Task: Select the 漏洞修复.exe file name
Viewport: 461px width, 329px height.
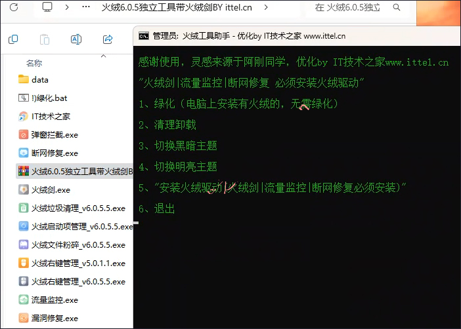Action: 55,319
